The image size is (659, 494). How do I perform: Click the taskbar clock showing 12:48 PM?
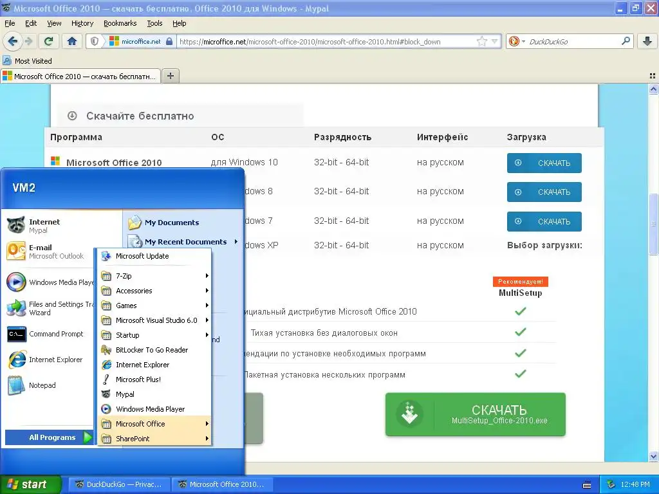tap(635, 484)
